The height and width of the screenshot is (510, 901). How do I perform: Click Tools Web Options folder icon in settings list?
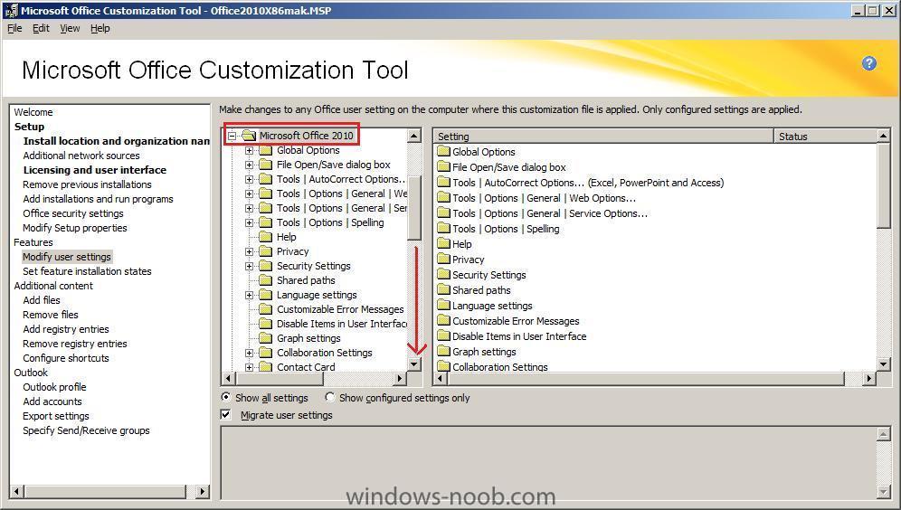tap(443, 197)
